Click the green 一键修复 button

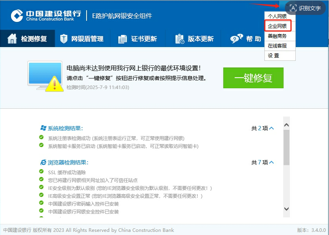coord(253,78)
